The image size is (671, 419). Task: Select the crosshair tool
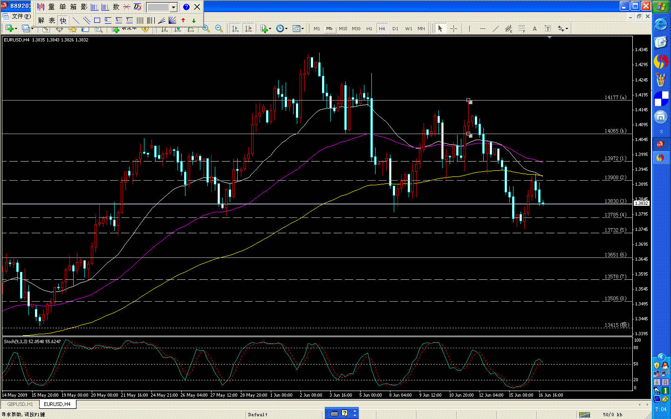pos(453,28)
